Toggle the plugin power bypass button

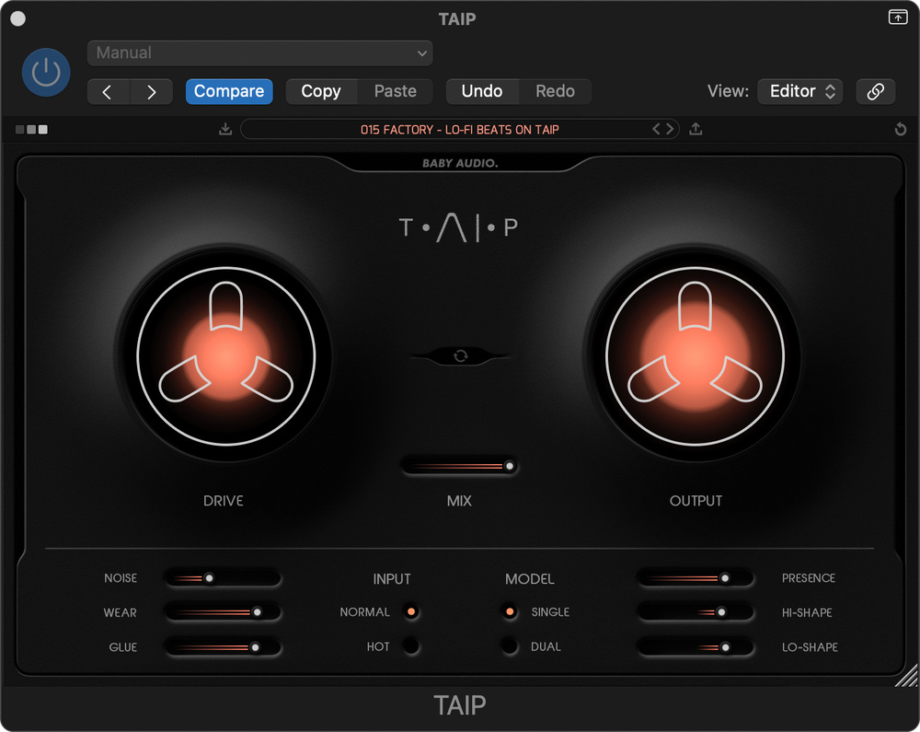(x=46, y=72)
